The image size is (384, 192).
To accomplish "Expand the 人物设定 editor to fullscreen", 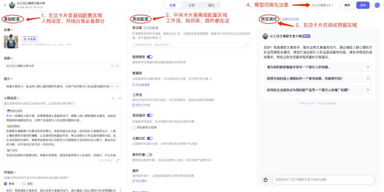I will tap(118, 160).
